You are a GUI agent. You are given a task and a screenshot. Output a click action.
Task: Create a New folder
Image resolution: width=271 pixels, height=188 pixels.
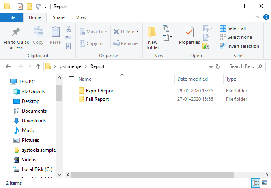153,38
